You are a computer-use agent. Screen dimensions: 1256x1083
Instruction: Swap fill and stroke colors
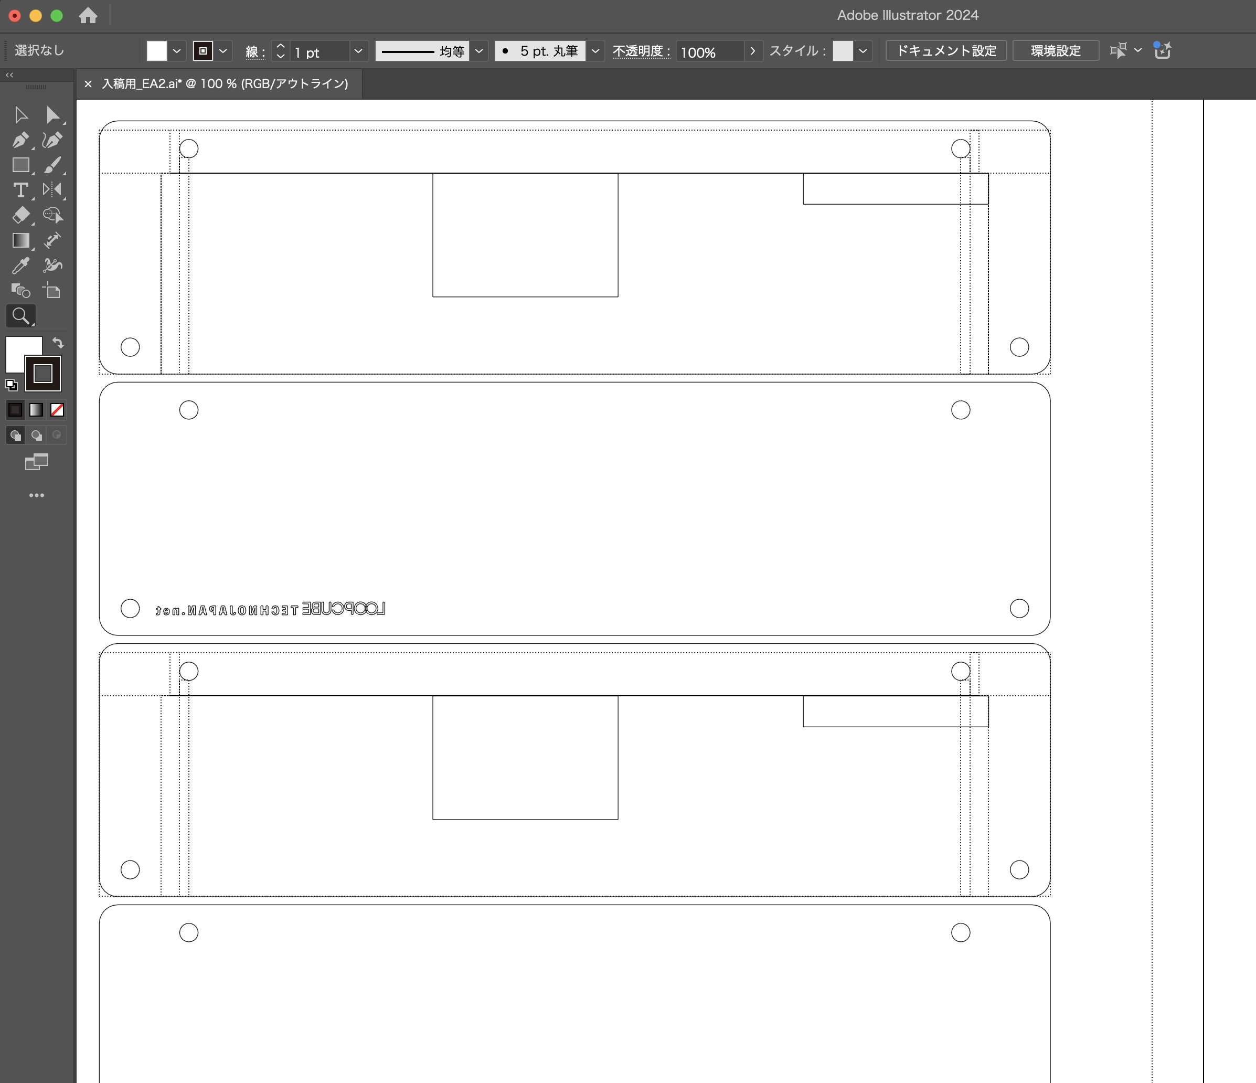pyautogui.click(x=58, y=343)
